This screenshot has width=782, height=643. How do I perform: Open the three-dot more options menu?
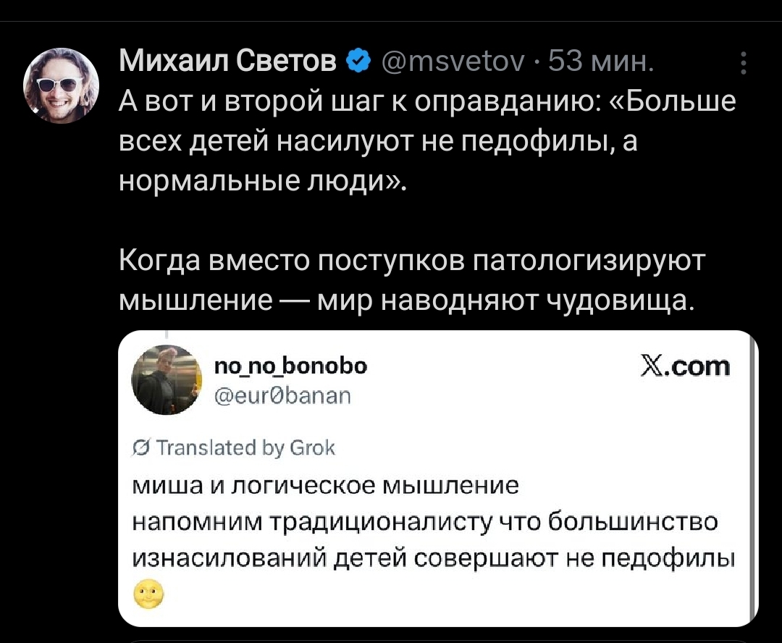[x=742, y=64]
